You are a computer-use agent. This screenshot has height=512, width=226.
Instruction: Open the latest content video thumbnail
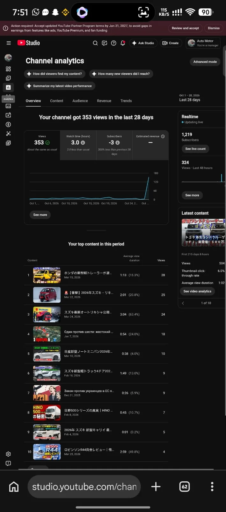[203, 233]
